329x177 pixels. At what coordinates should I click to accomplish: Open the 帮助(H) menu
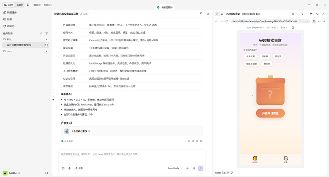[x=48, y=5]
